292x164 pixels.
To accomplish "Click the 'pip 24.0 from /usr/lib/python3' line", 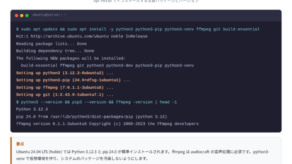I will point(91,117).
